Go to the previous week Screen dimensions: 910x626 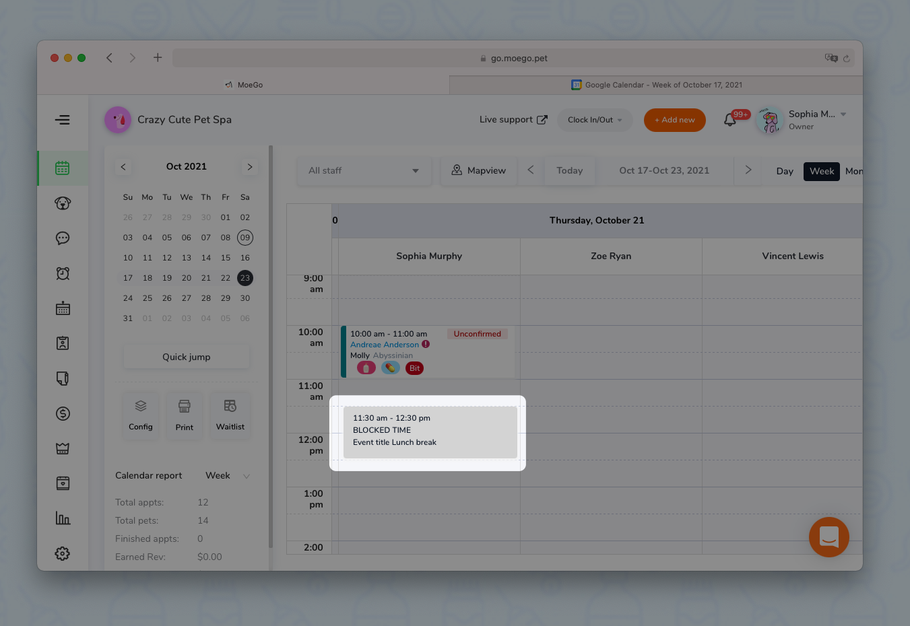coord(531,170)
